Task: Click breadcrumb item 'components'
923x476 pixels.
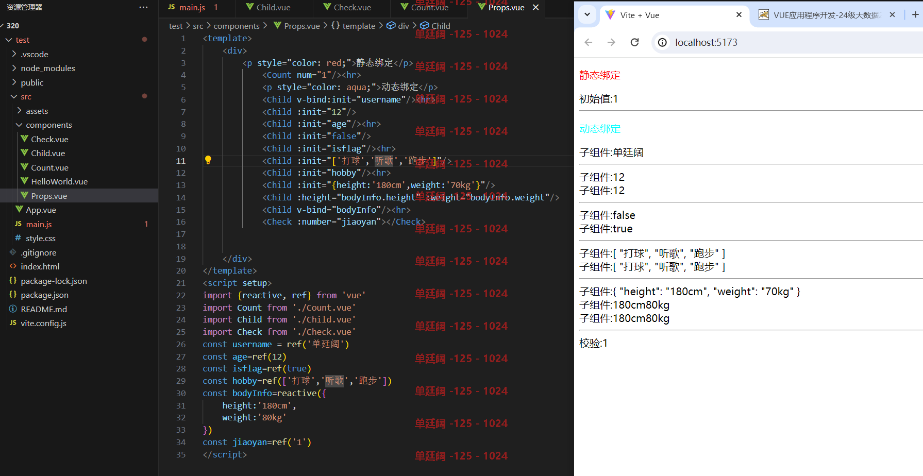Action: [237, 26]
